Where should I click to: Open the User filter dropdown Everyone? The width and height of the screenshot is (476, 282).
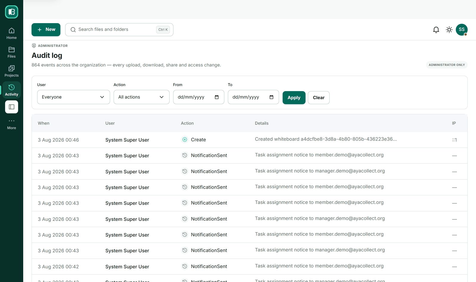tap(73, 97)
